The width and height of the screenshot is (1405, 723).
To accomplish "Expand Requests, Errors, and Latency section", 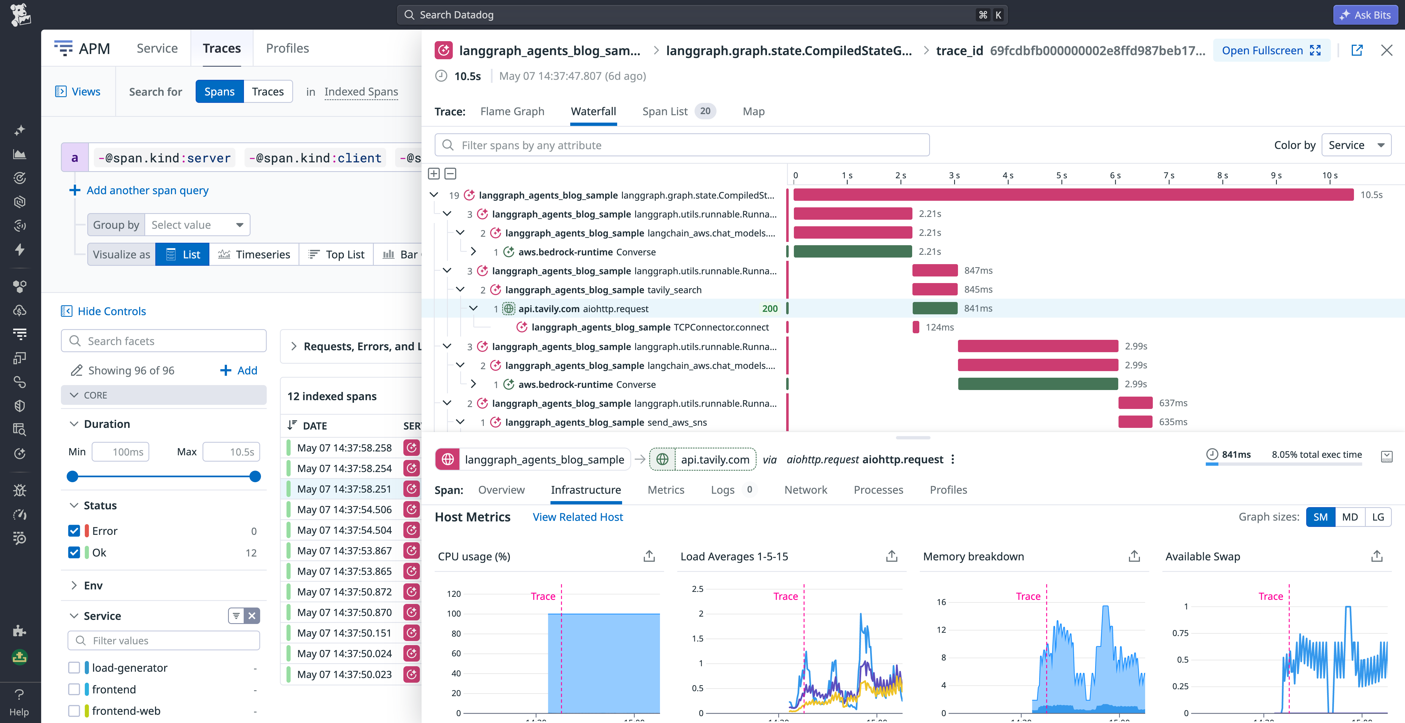I will [294, 346].
